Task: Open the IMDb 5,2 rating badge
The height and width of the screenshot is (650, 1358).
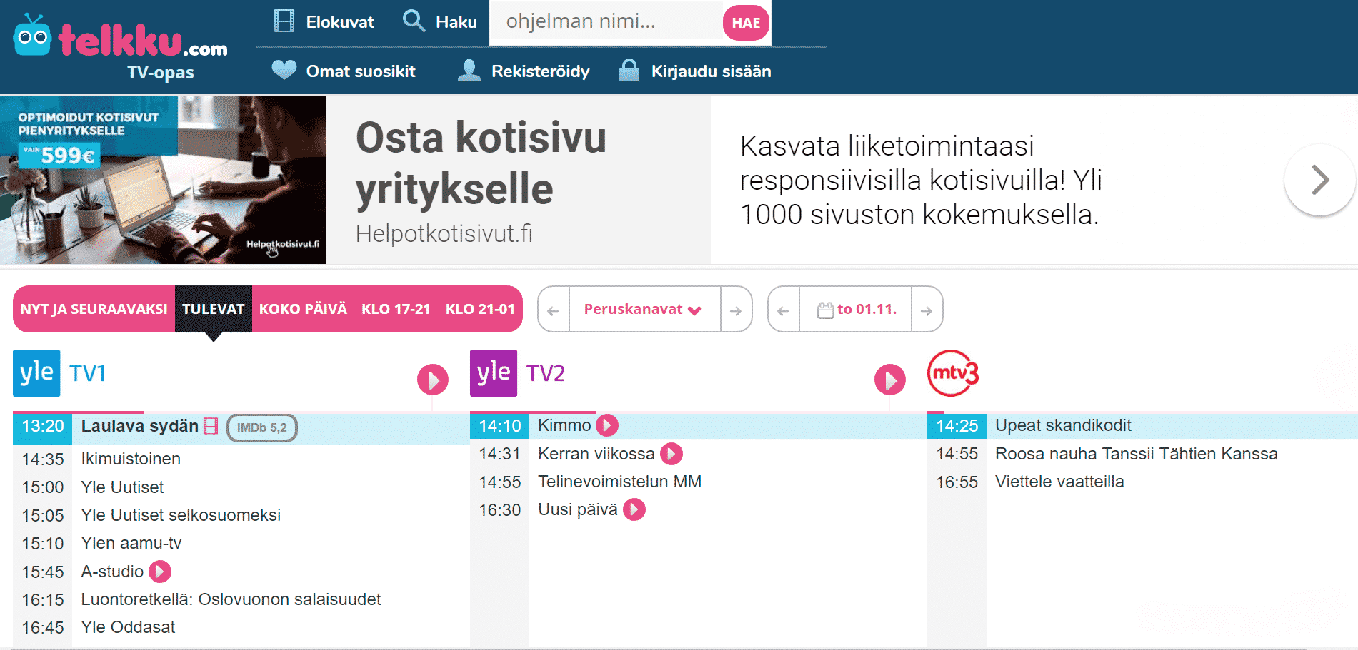Action: coord(262,427)
